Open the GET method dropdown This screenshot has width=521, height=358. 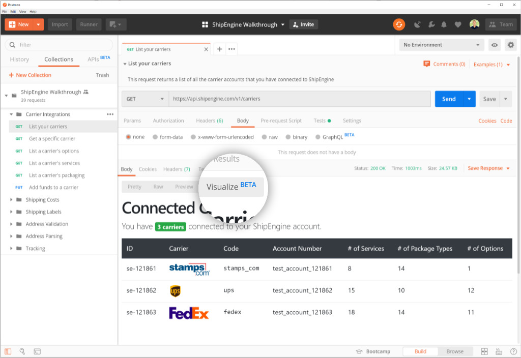pos(145,99)
